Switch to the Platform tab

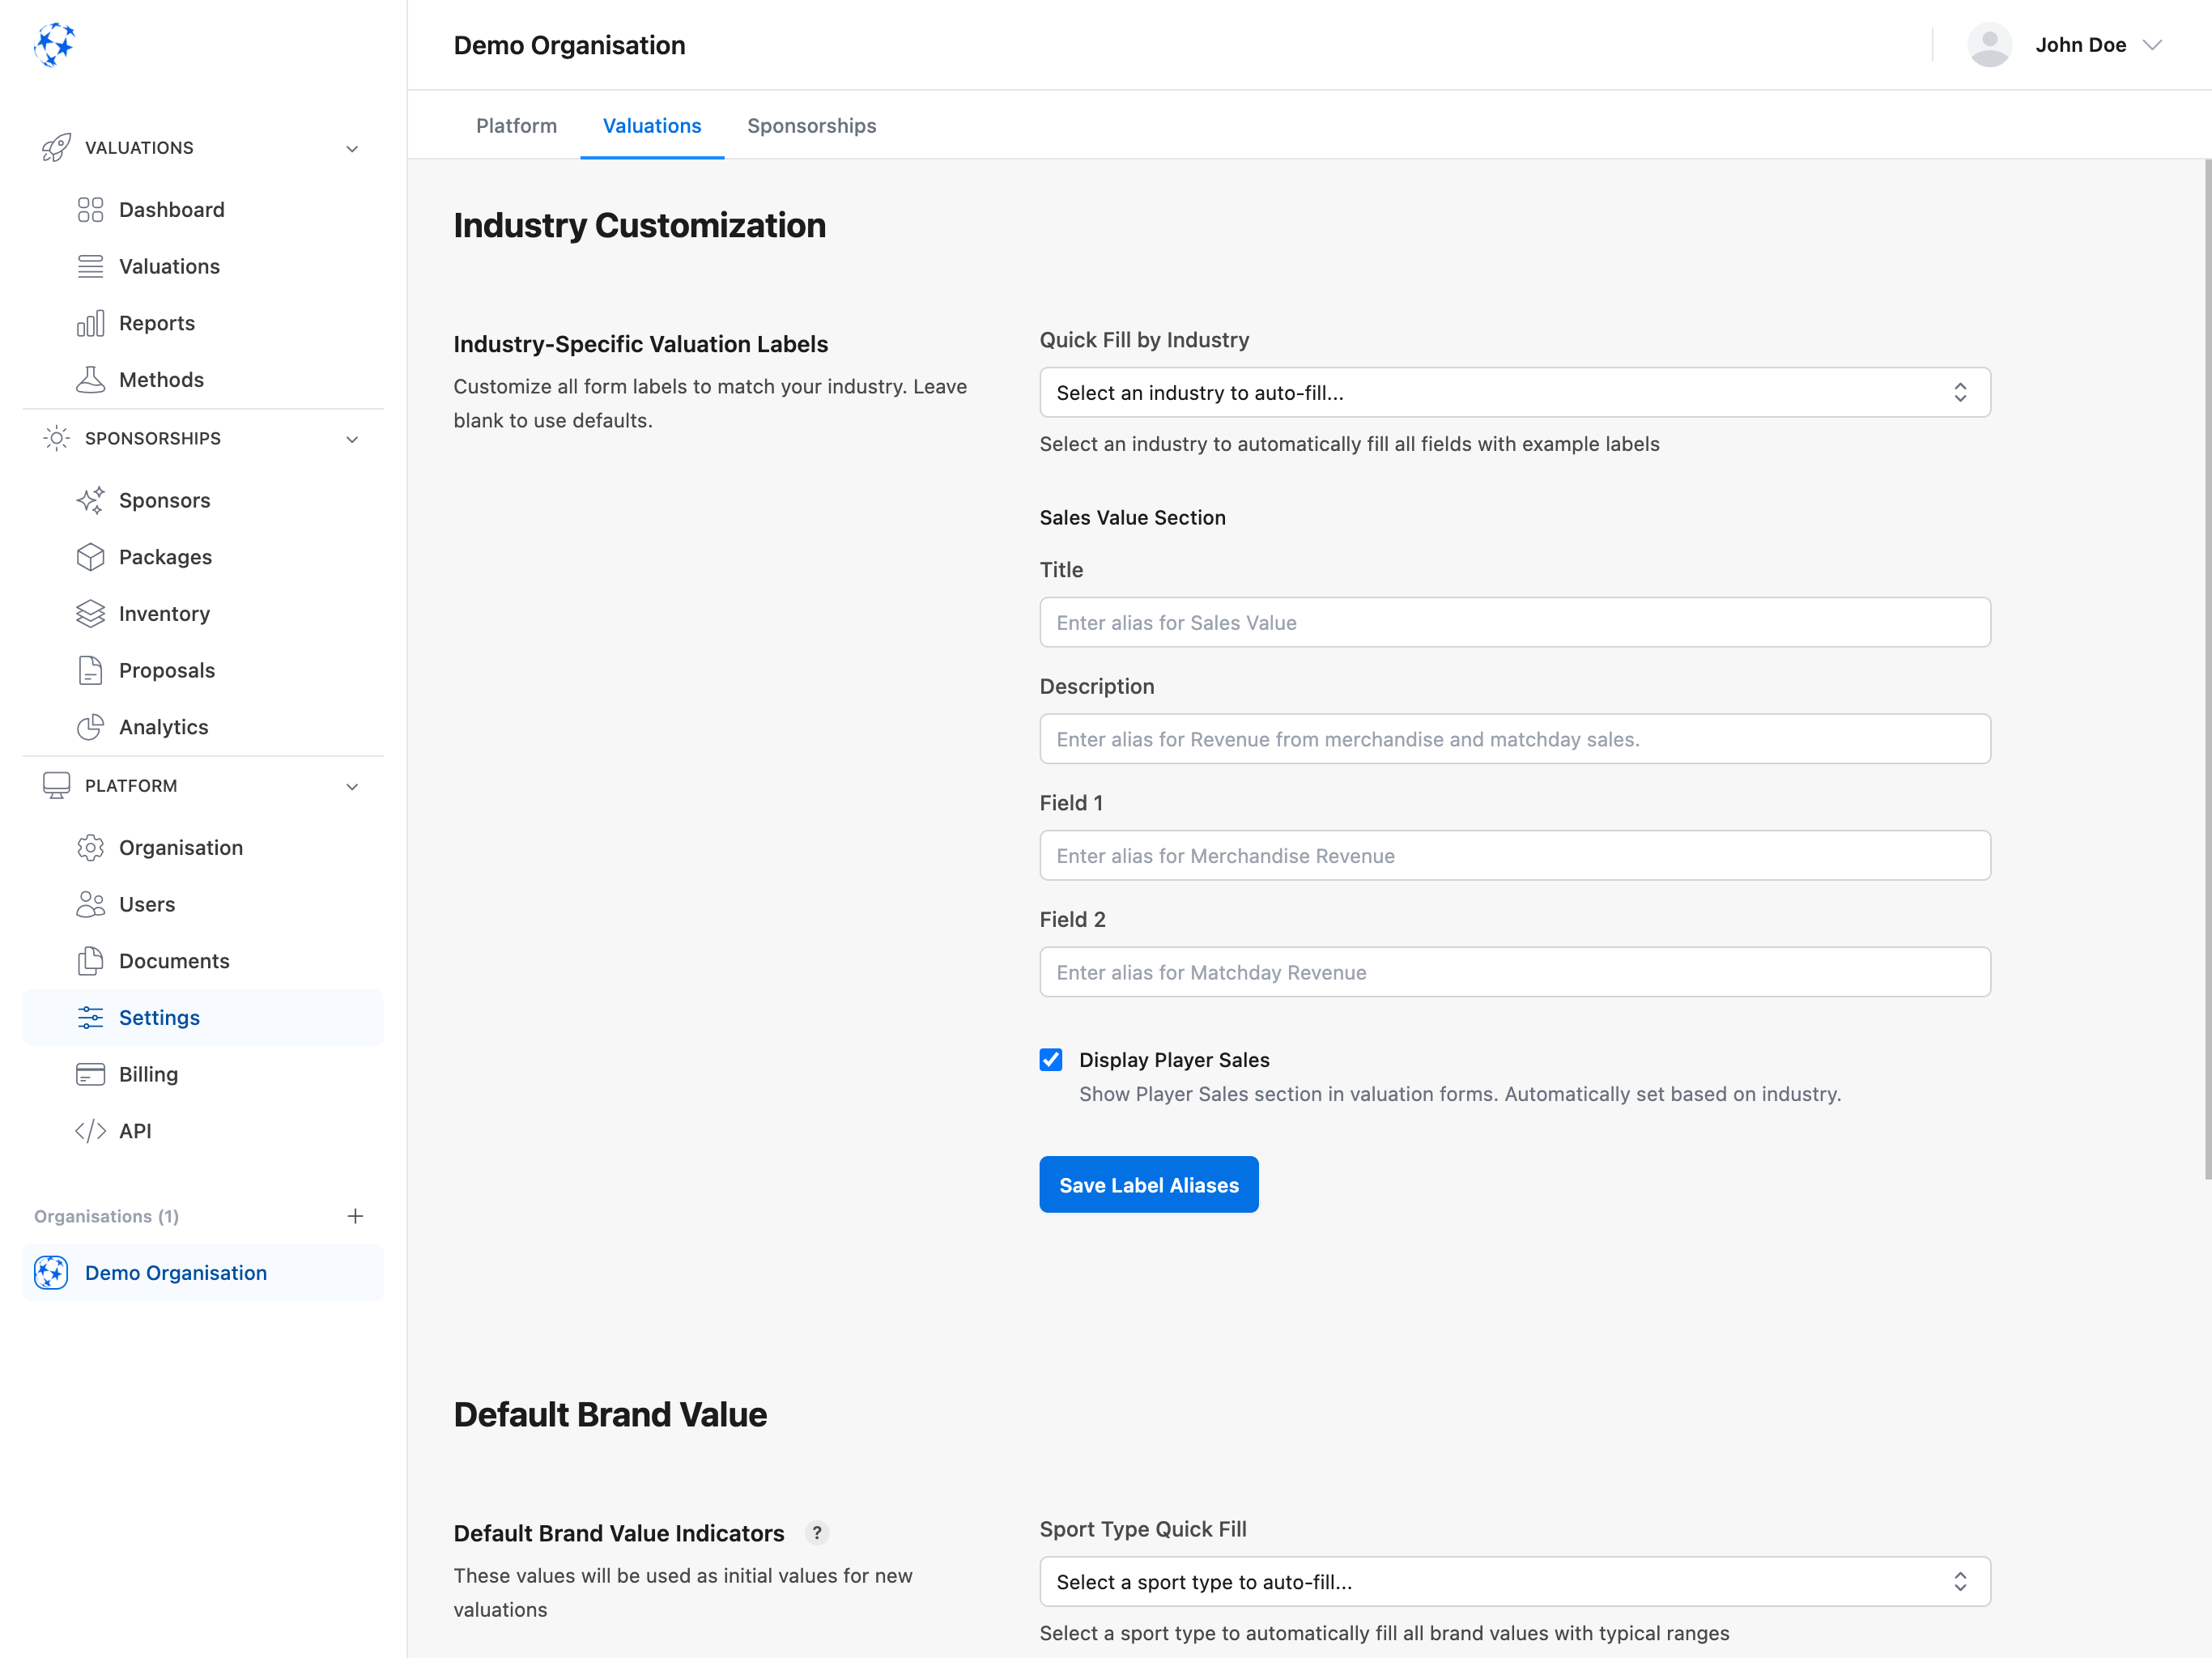pos(516,125)
